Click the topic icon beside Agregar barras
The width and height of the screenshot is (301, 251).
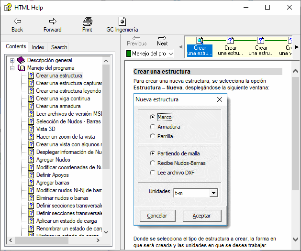click(x=31, y=183)
